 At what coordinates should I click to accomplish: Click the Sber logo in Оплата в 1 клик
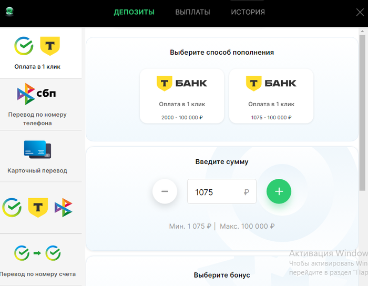tap(24, 46)
